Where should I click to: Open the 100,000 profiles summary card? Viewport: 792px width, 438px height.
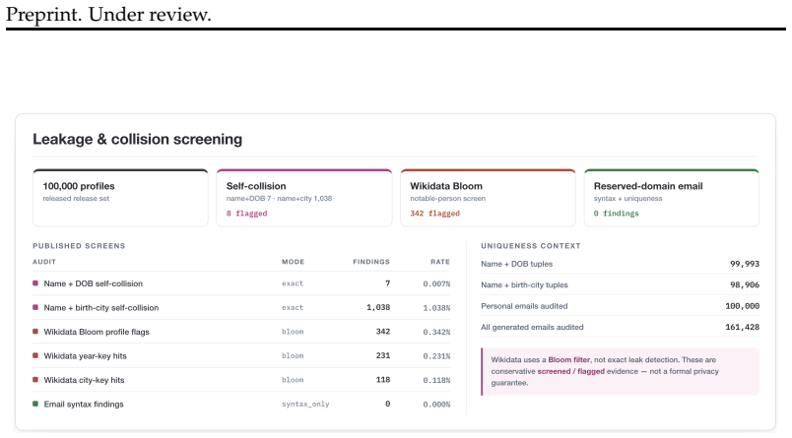121,198
